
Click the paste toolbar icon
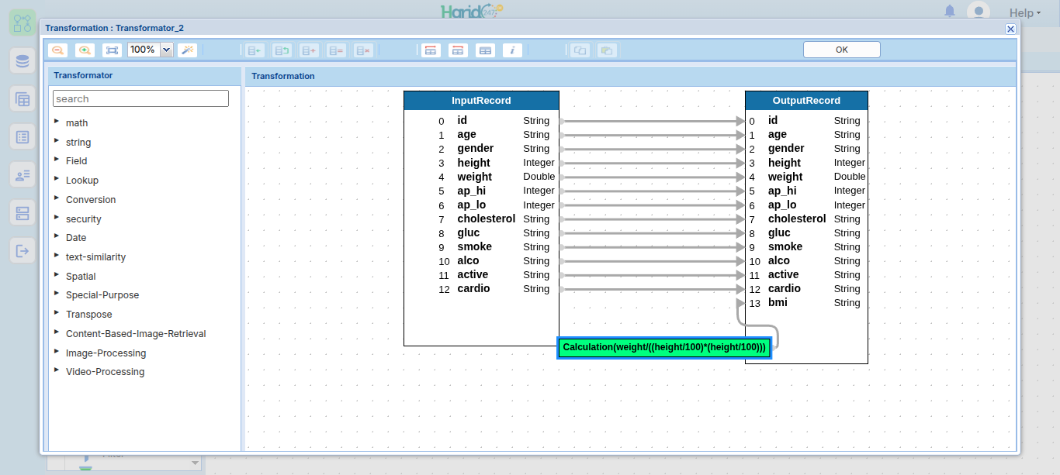coord(607,50)
